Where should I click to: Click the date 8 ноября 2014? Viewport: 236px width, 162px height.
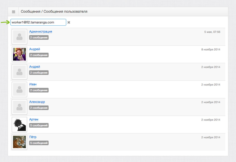(211, 49)
